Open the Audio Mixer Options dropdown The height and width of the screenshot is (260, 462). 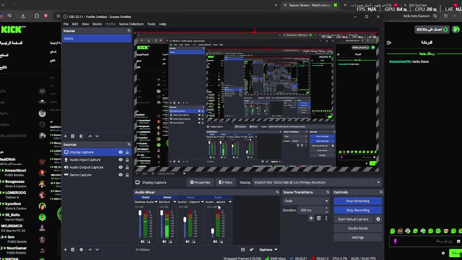click(268, 250)
